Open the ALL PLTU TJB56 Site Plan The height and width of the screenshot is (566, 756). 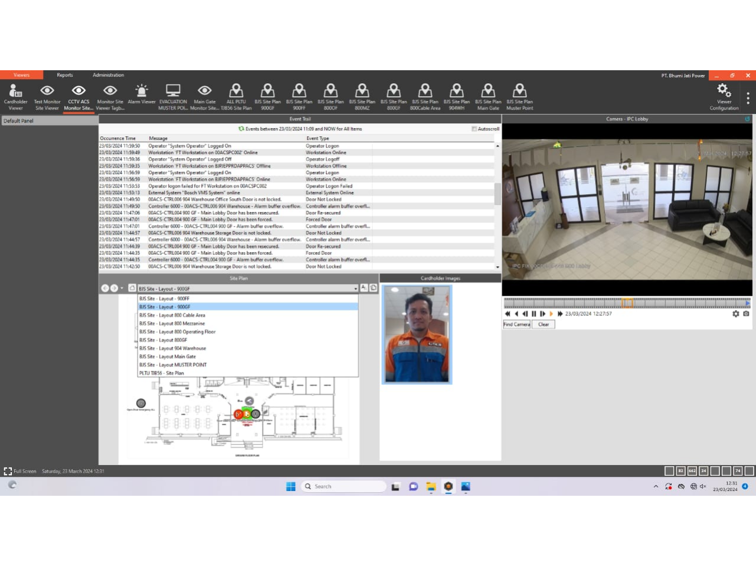[x=236, y=97]
